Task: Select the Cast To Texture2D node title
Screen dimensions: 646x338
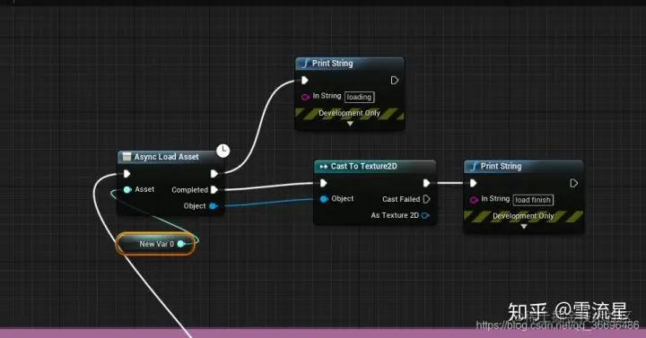Action: pyautogui.click(x=363, y=167)
